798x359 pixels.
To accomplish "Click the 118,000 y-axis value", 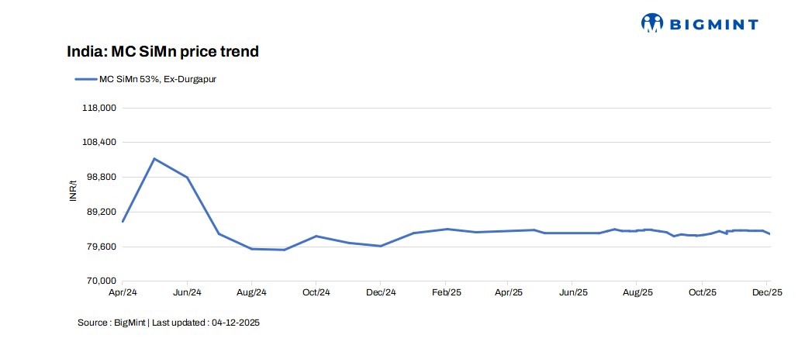I will [99, 108].
